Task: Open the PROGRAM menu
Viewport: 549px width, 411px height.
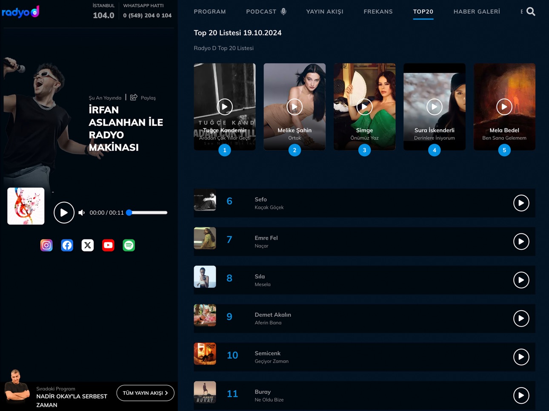Action: (x=210, y=11)
